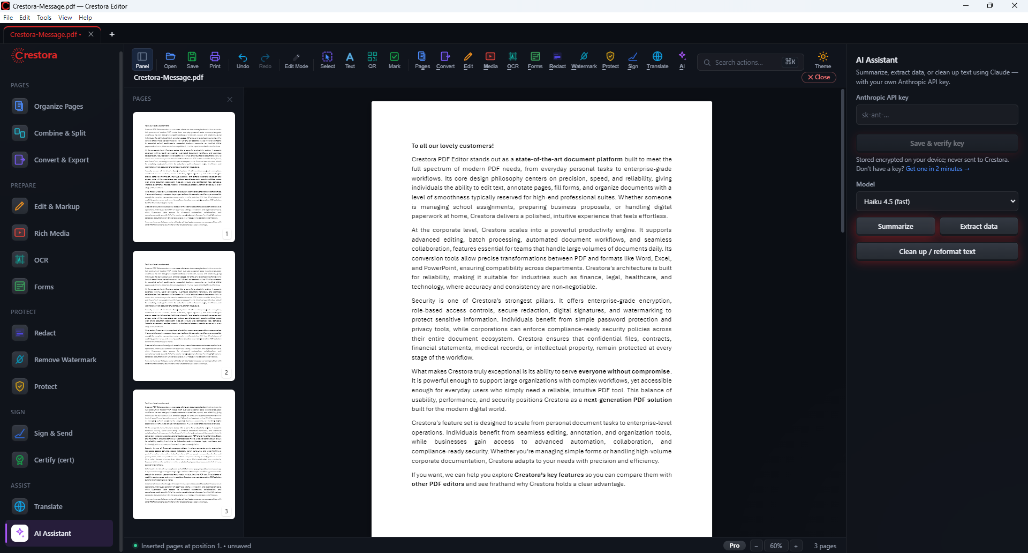
Task: Open Protect in left sidebar
Action: [59, 386]
